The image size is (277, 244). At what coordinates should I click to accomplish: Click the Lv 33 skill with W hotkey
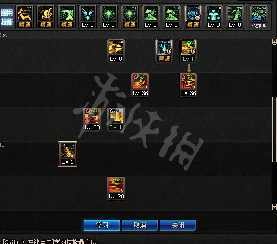click(x=92, y=120)
